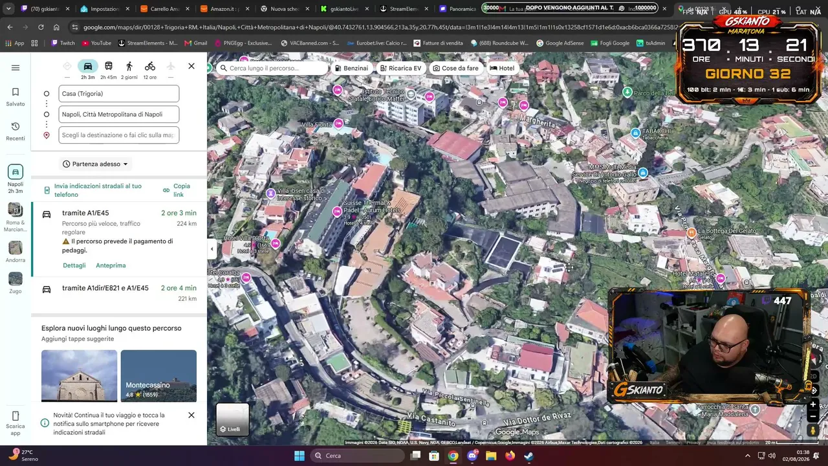Open Recents in the sidebar
This screenshot has width=828, height=466.
pyautogui.click(x=16, y=131)
